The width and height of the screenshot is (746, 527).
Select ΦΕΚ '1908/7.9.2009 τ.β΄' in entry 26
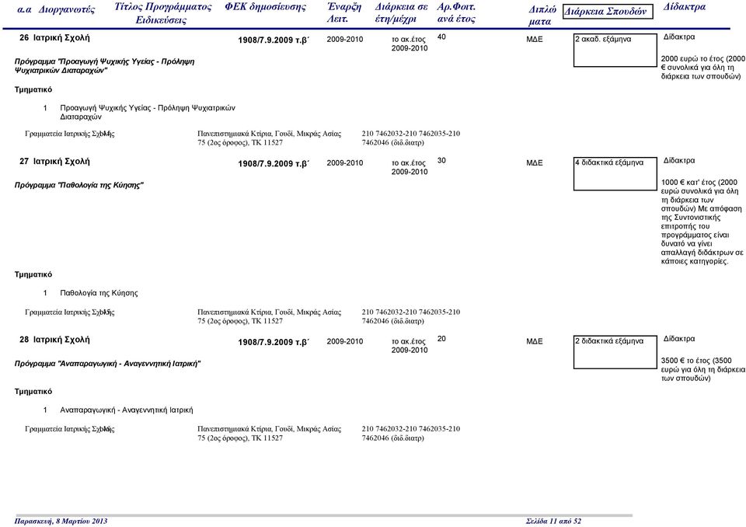coord(274,40)
